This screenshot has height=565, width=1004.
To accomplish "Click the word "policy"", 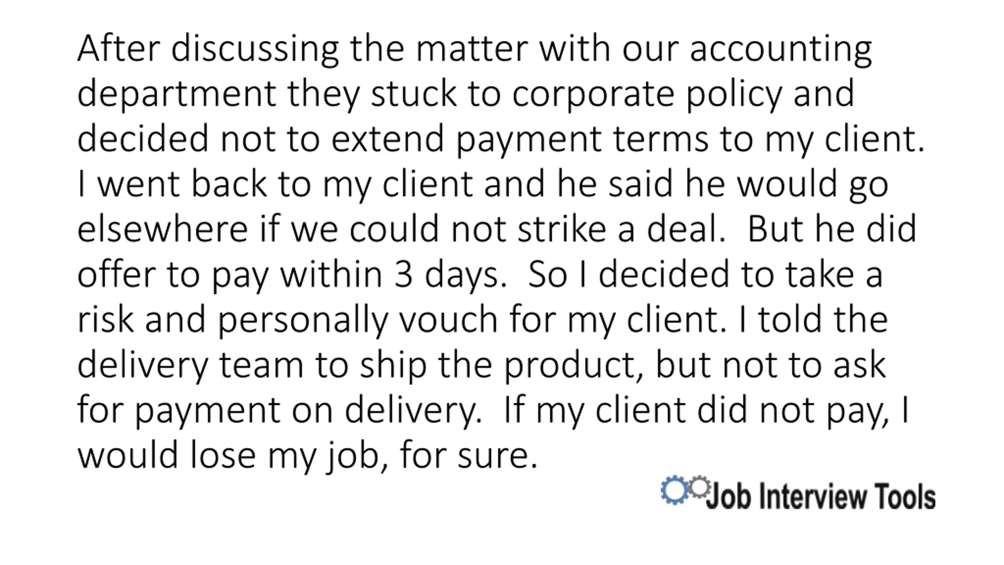I will pos(734,95).
